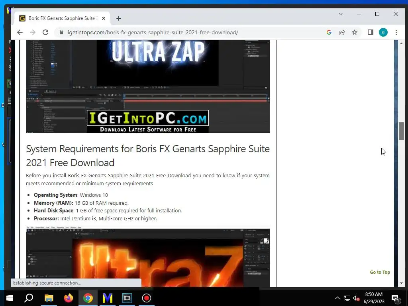The width and height of the screenshot is (408, 306).
Task: Select the Boris FX Genarts Sapphire Suite tab
Action: 63,18
